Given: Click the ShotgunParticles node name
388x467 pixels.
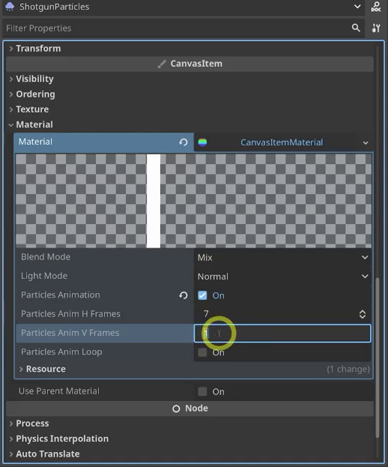Looking at the screenshot, I should pos(55,7).
